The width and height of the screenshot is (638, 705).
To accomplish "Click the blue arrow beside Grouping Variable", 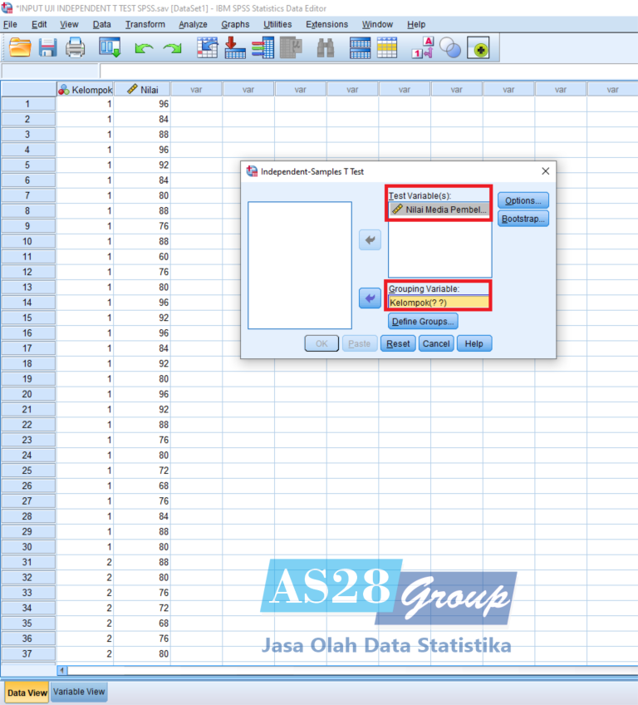I will (x=370, y=298).
